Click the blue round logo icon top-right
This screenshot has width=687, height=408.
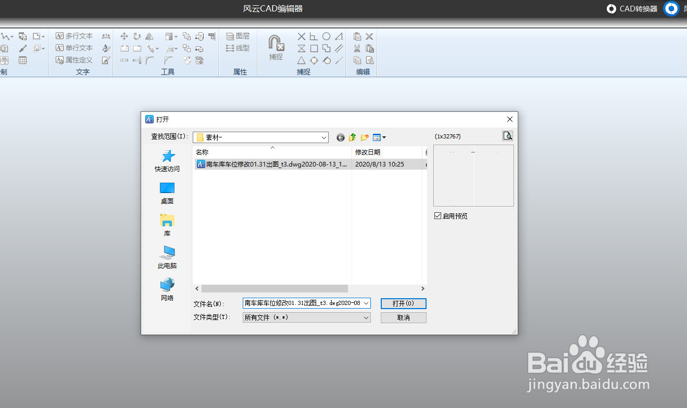click(672, 9)
